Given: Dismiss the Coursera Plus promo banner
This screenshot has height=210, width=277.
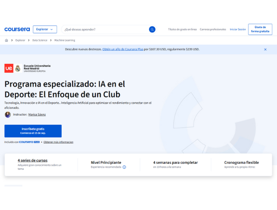Looking at the screenshot, I should [x=265, y=49].
